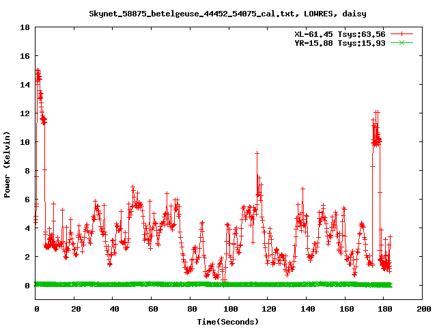Image resolution: width=437 pixels, height=328 pixels.
Task: Click x-axis tick label 40
Action: [x=114, y=309]
